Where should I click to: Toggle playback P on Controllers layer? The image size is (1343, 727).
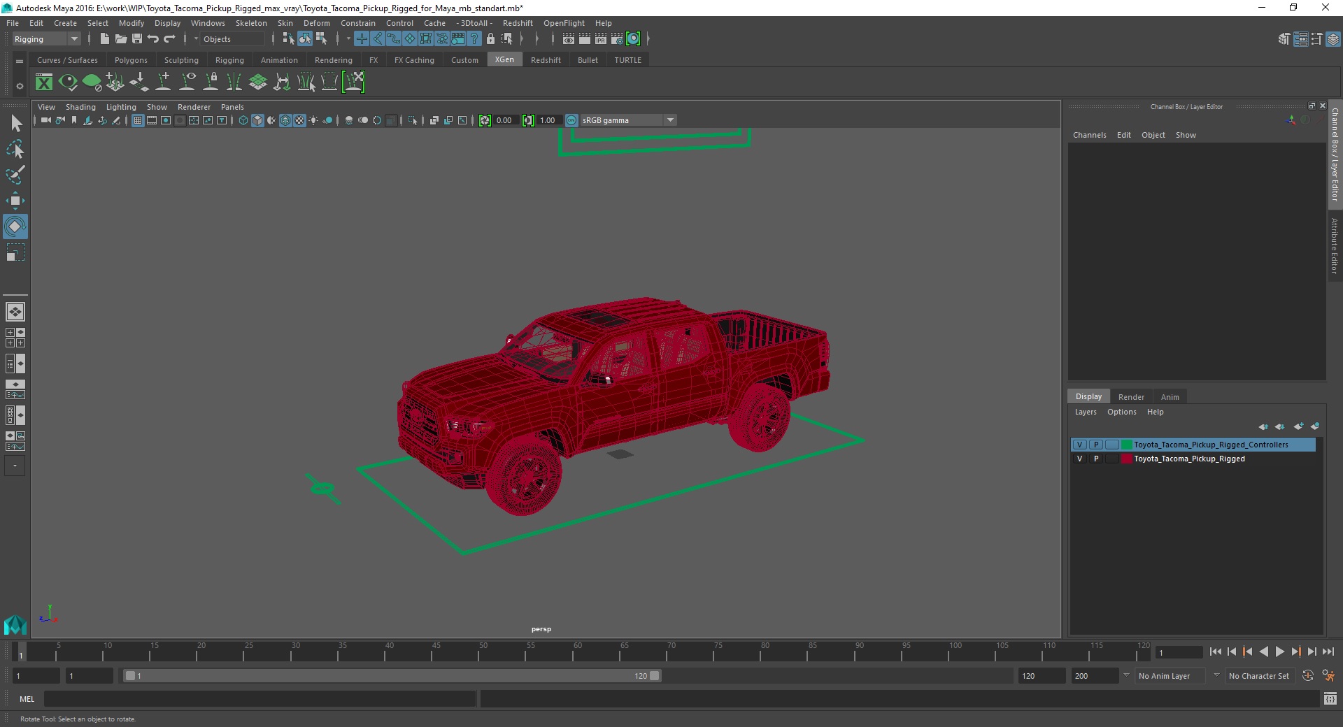1096,445
